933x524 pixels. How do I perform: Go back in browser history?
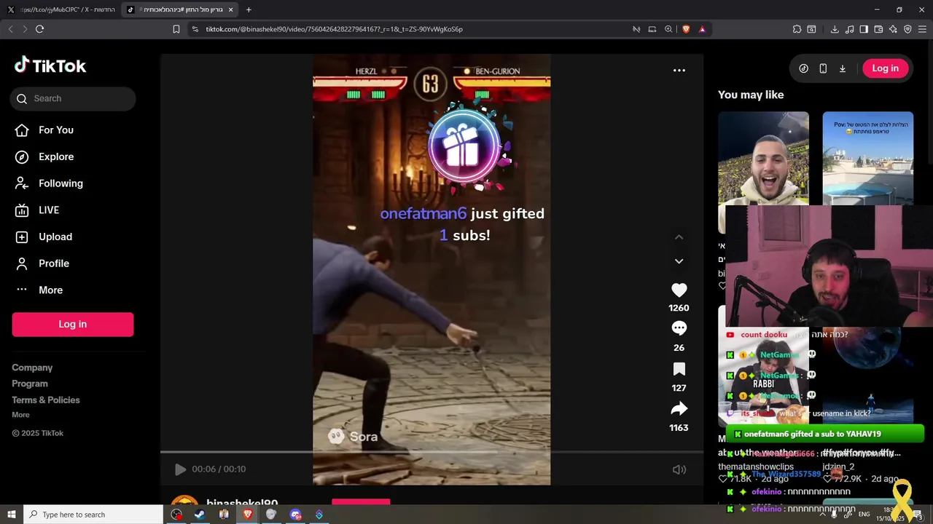10,29
